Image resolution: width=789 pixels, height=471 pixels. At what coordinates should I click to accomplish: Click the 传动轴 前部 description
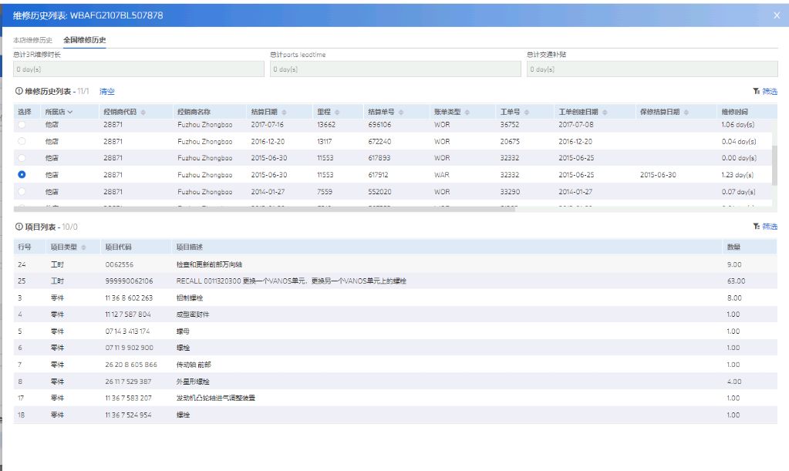pyautogui.click(x=194, y=365)
